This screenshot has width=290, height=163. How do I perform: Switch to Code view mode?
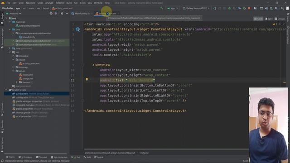coord(258,19)
